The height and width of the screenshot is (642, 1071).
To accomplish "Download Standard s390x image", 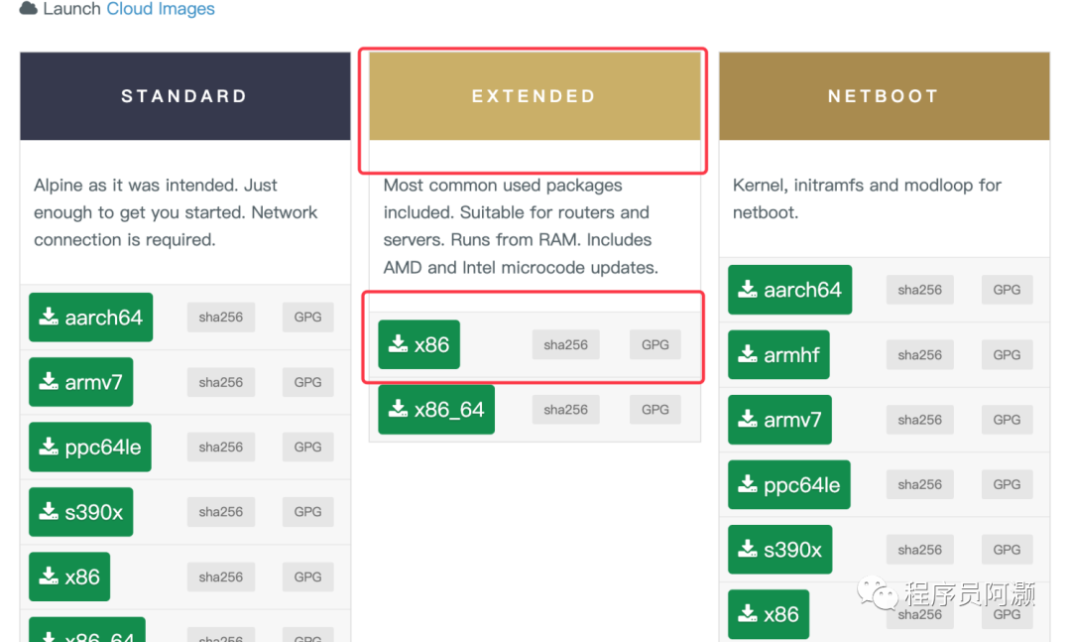I will 80,512.
